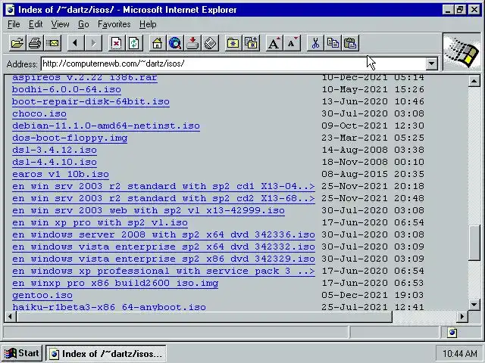Open the View menu
485x363 pixels.
point(60,24)
